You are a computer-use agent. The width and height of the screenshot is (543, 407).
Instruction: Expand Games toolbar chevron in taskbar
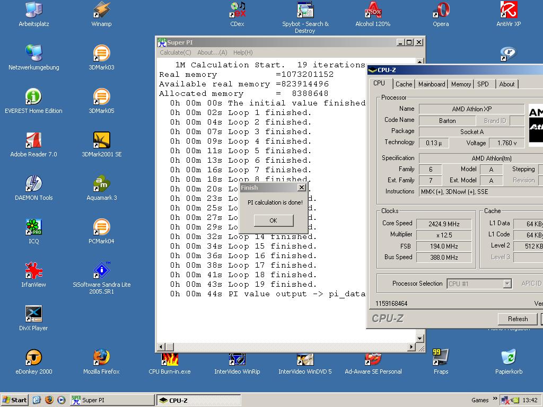click(x=495, y=399)
